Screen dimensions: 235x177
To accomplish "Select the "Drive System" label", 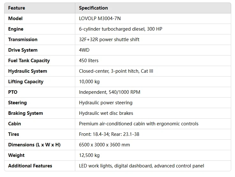I will [x=23, y=50].
